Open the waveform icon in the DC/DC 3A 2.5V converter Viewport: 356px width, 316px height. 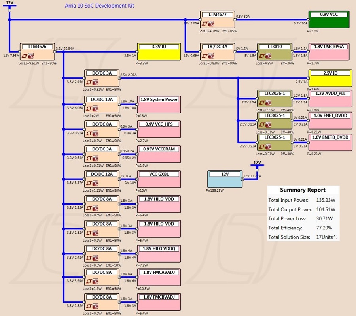[95, 82]
